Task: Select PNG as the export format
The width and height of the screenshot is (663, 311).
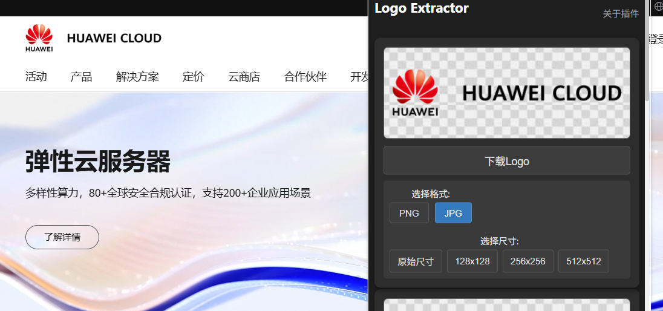Action: [409, 213]
